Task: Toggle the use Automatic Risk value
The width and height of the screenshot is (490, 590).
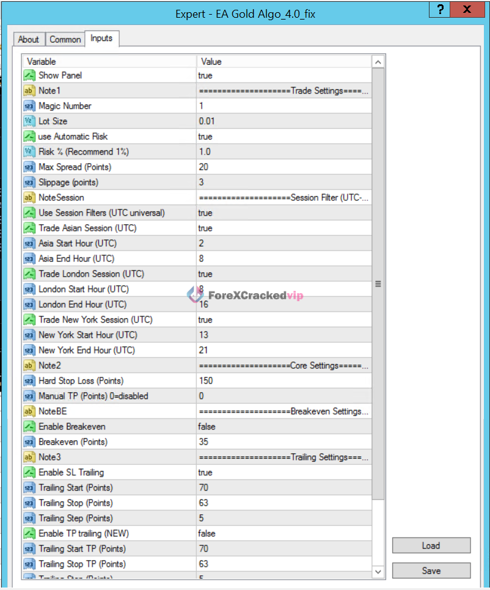Action: (x=283, y=136)
